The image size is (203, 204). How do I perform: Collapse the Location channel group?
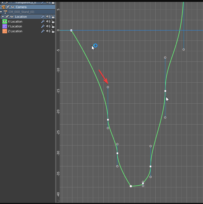[x=3, y=17]
